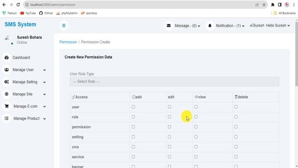298x168 pixels.
Task: Expand Manage E-com chevron
Action: tap(45, 107)
